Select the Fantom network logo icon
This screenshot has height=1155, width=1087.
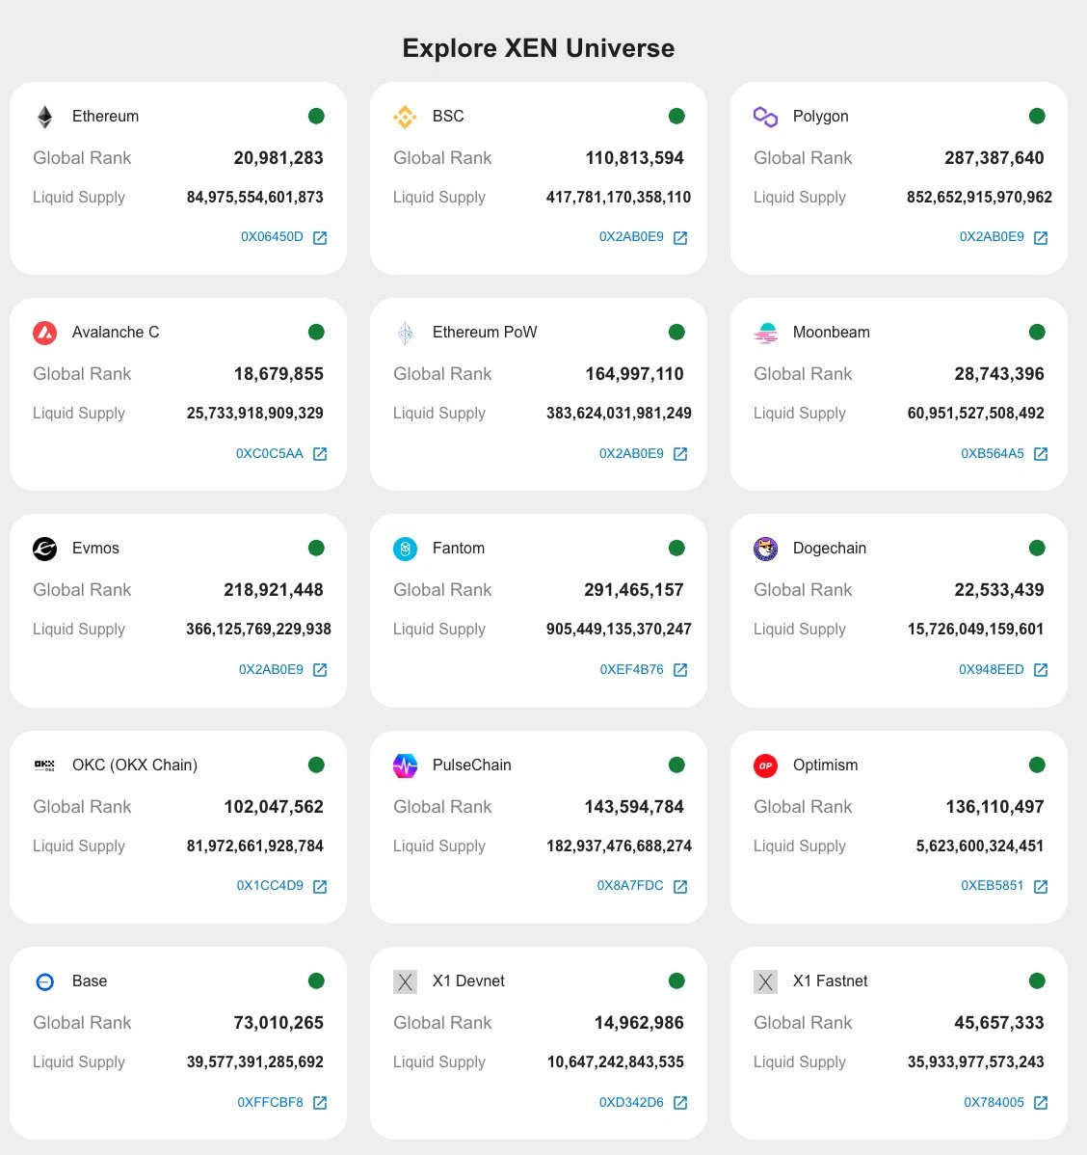point(405,548)
